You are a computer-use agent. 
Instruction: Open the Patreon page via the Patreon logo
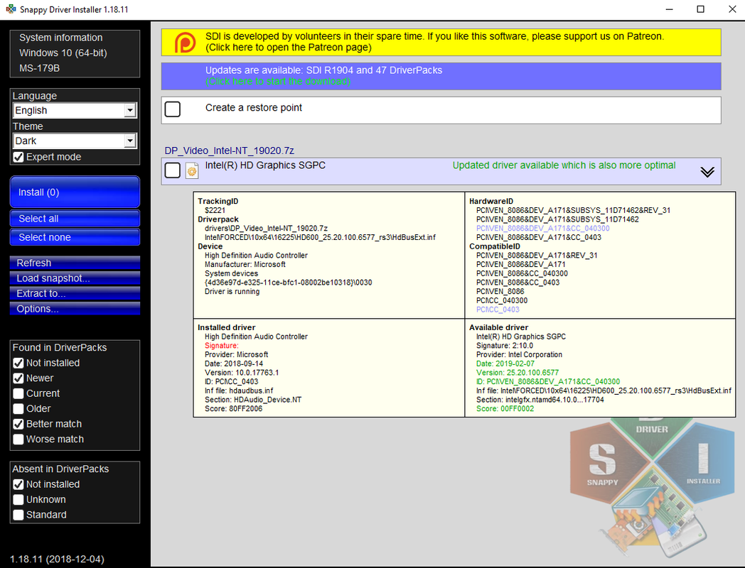coord(185,43)
